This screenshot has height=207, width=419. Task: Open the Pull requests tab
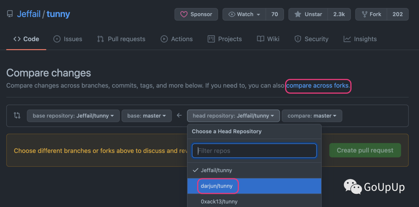(121, 39)
